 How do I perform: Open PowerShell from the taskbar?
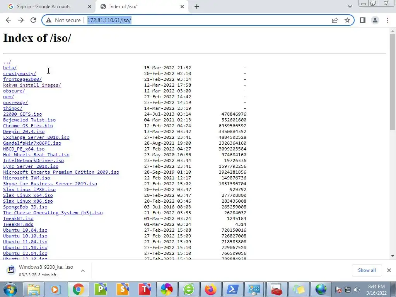click(x=233, y=289)
